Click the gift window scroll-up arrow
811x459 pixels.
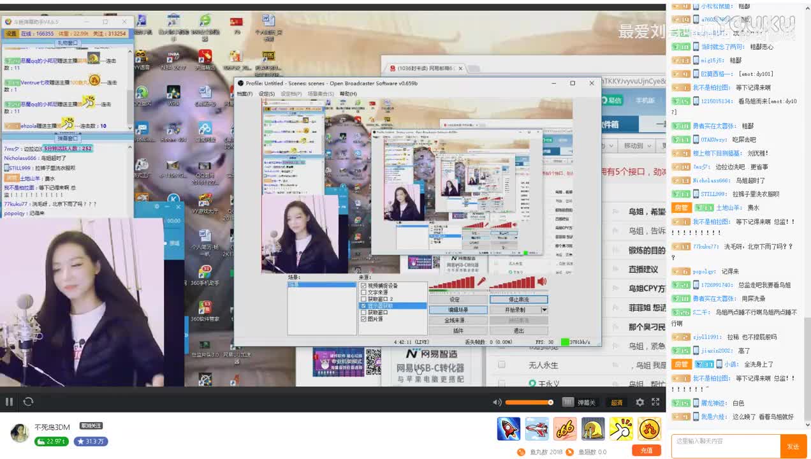coord(131,50)
